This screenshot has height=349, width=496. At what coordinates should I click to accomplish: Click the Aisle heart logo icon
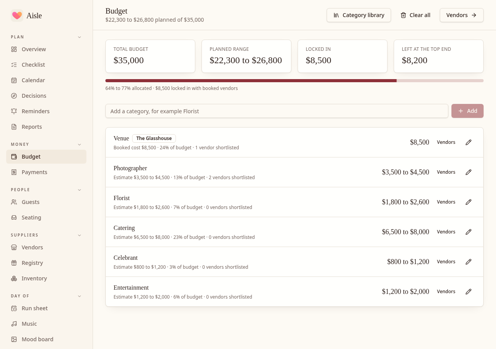17,16
